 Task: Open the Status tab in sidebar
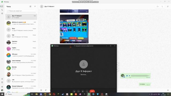(x=2, y=14)
